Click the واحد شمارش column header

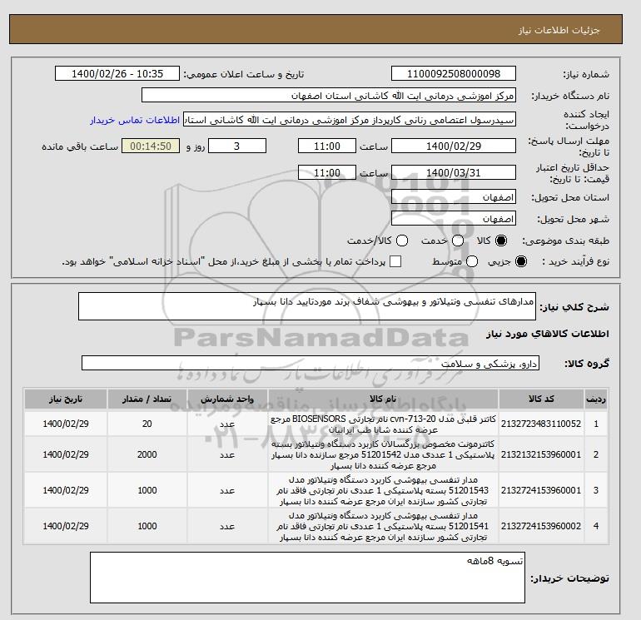227,399
